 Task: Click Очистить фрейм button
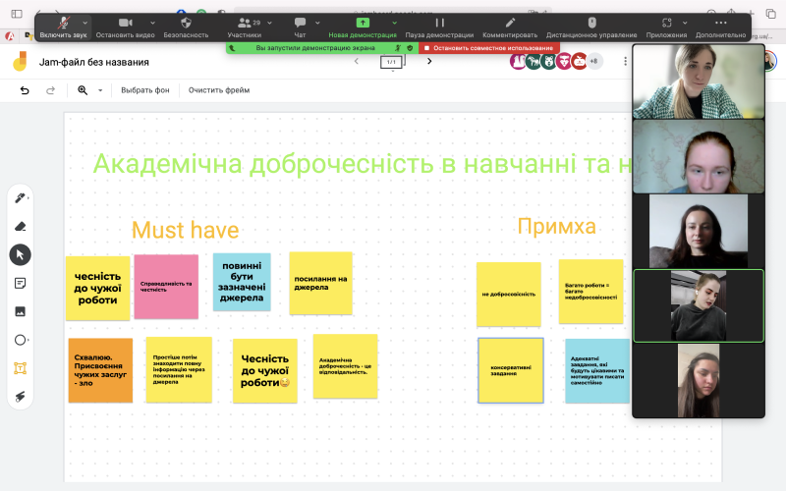tap(219, 90)
